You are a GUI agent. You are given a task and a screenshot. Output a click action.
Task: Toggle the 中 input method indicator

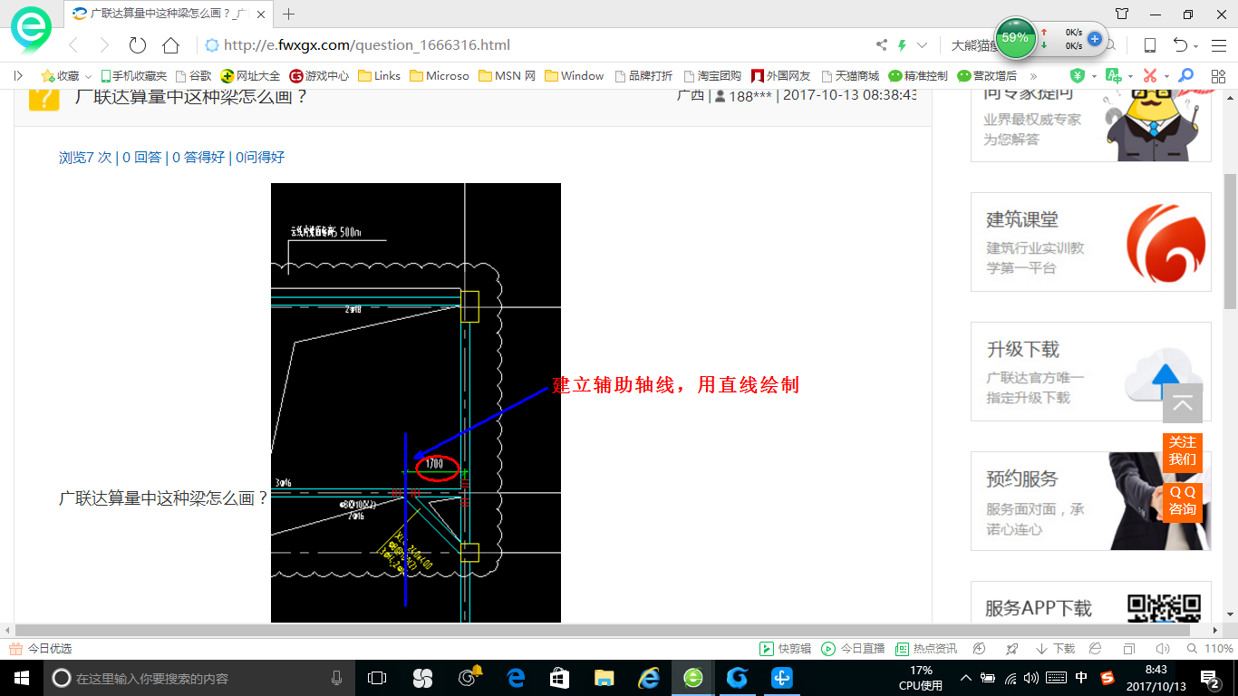pyautogui.click(x=1081, y=678)
